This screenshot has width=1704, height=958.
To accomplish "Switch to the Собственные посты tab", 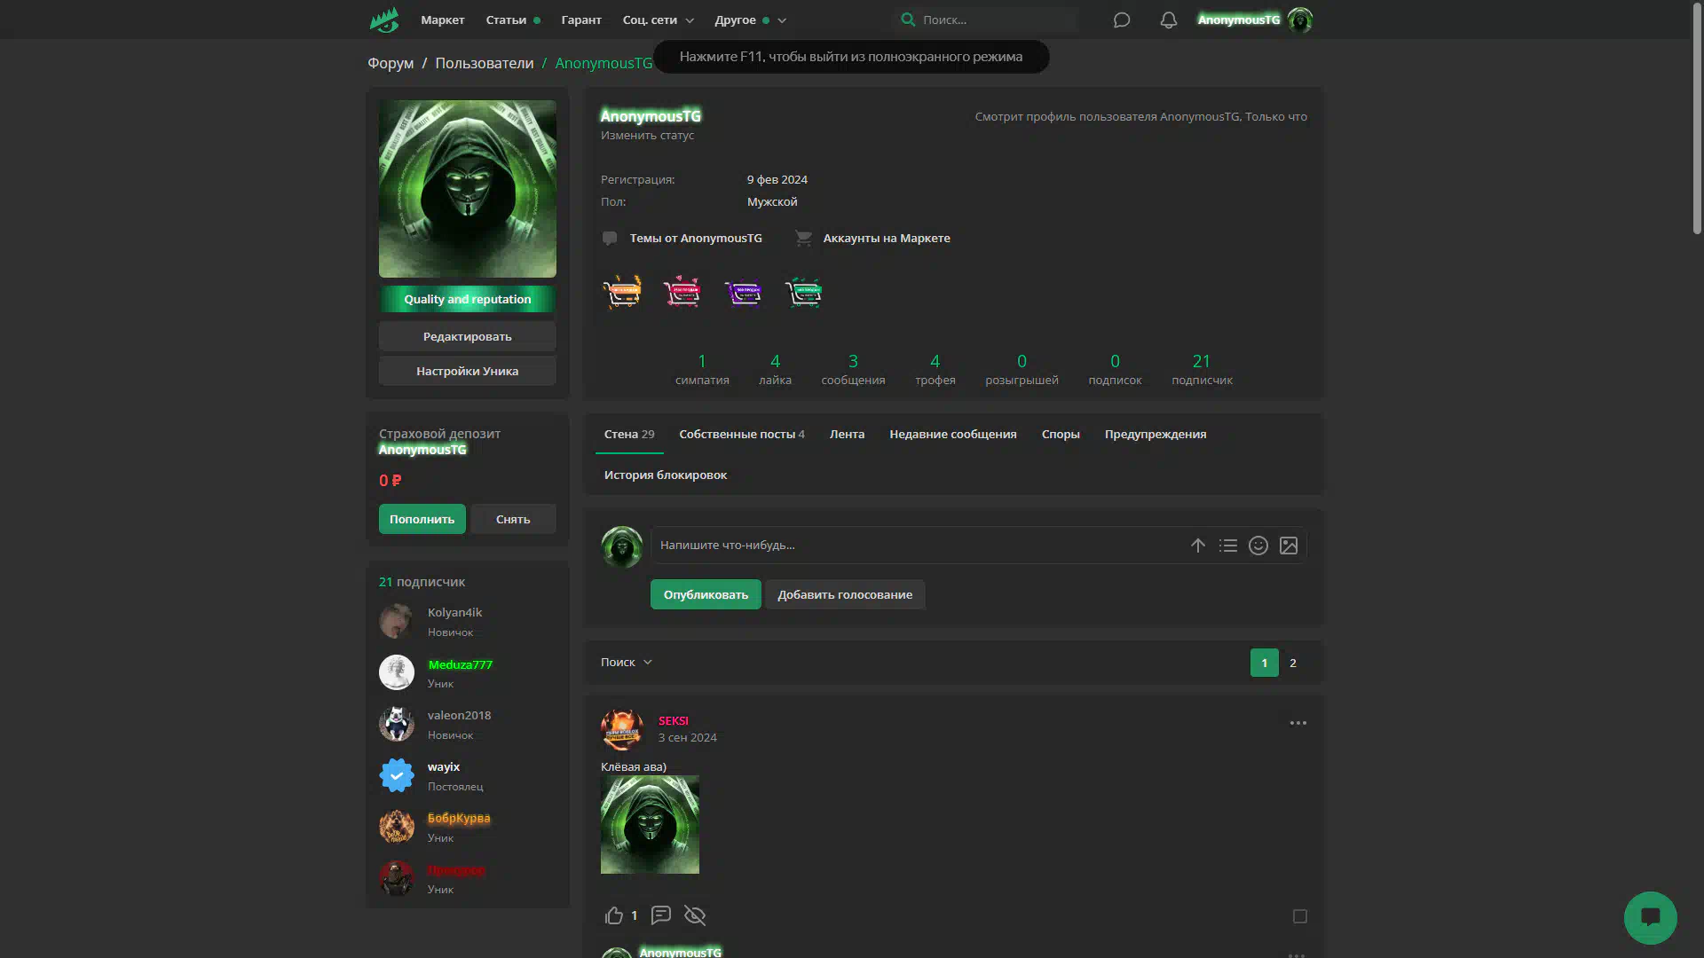I will [742, 434].
